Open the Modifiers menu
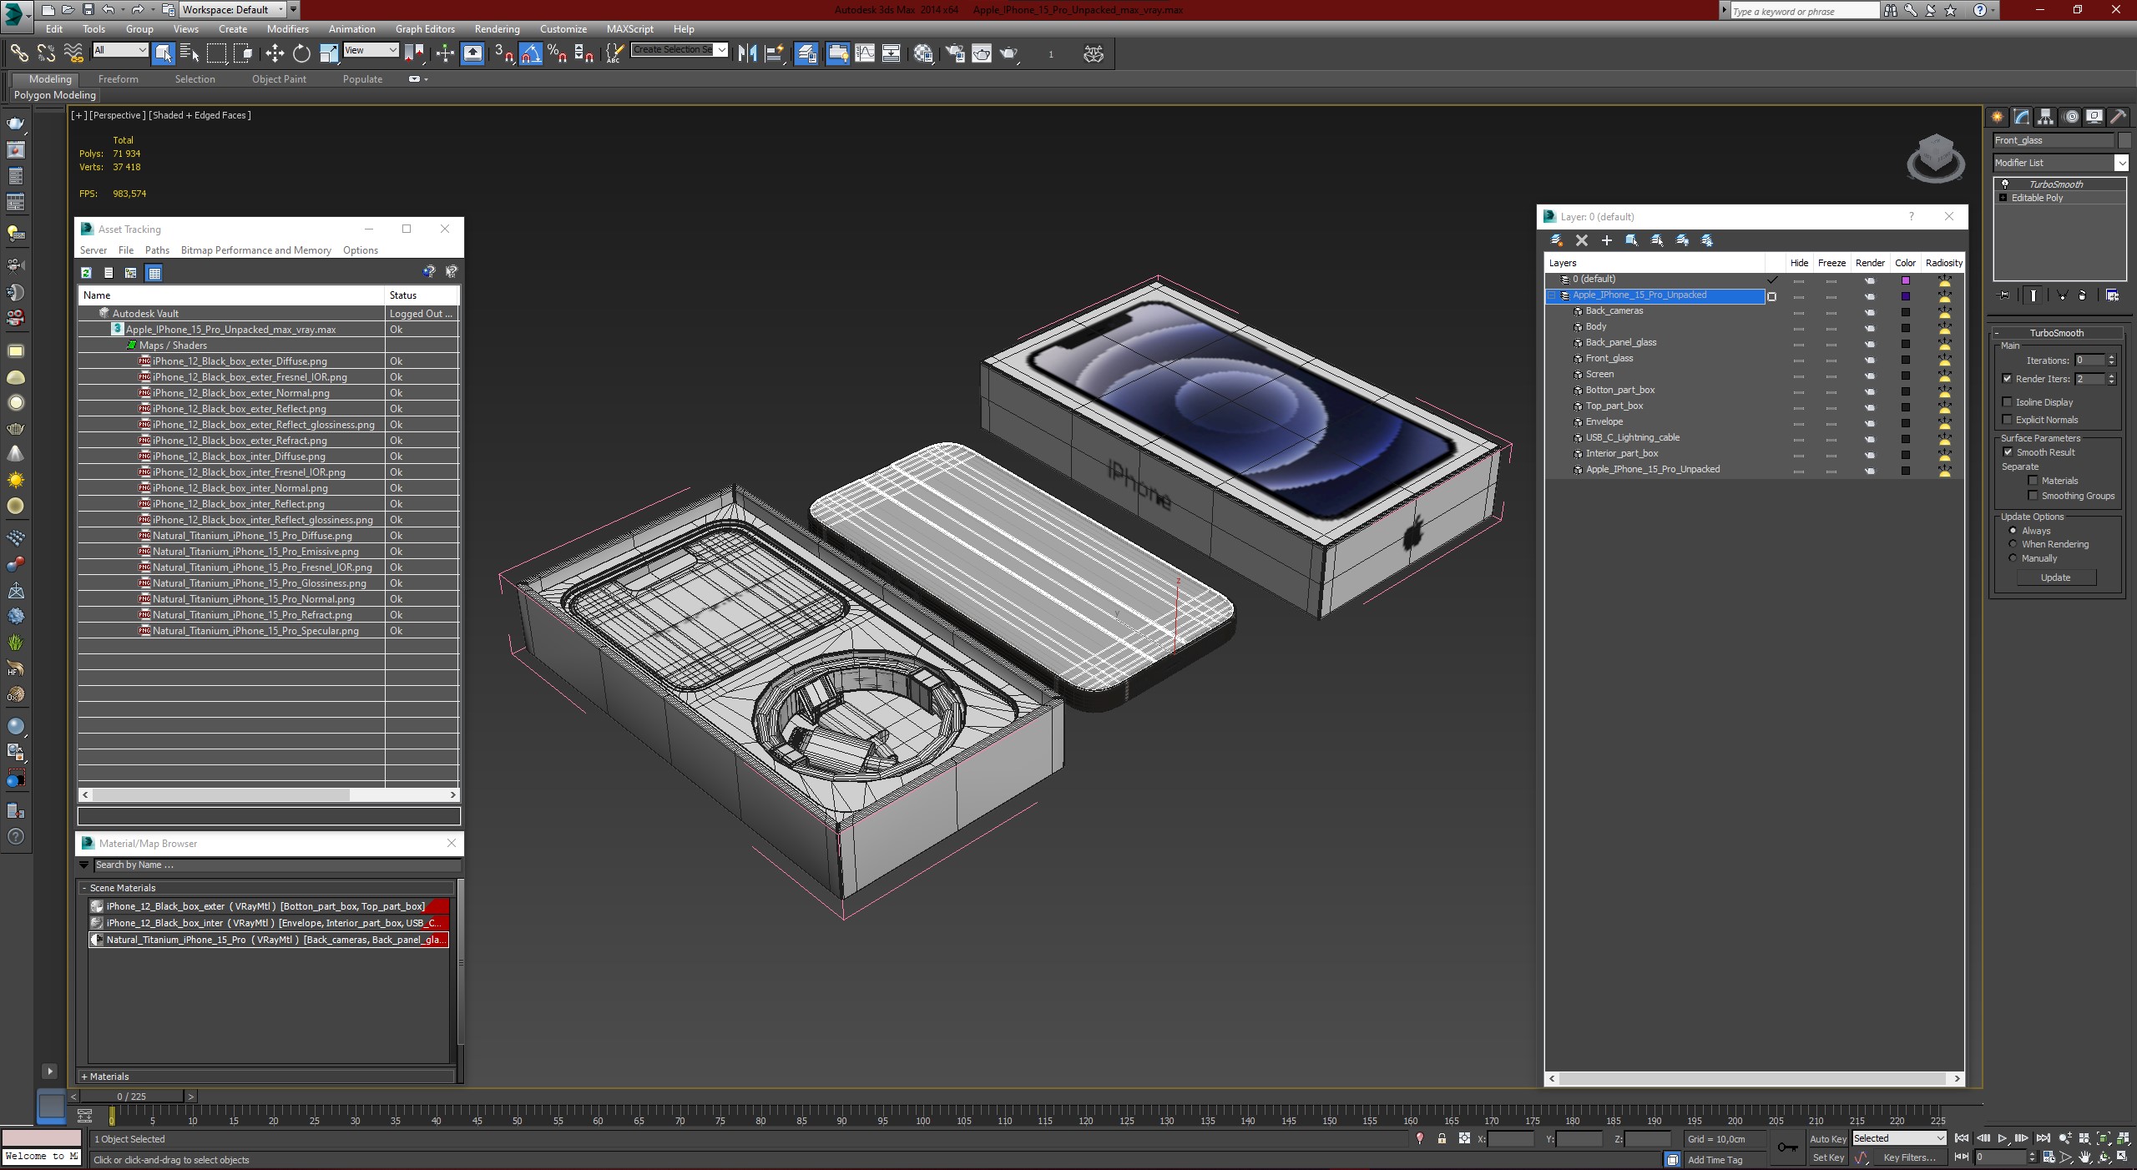2137x1170 pixels. tap(287, 29)
